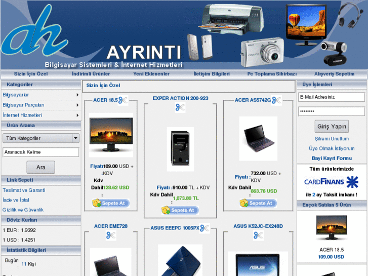368x276 pixels.
Task: Click the 109.00 USD best-seller price
Action: (x=331, y=257)
